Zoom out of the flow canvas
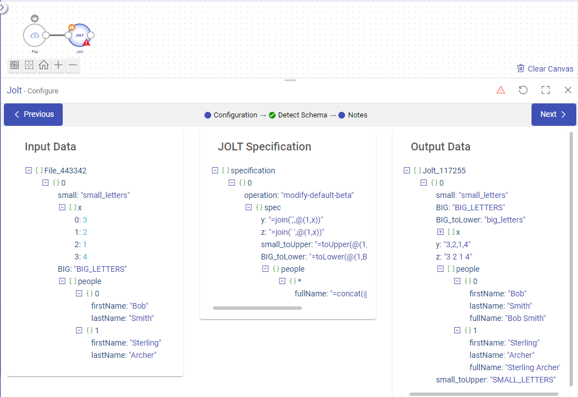 pos(72,65)
